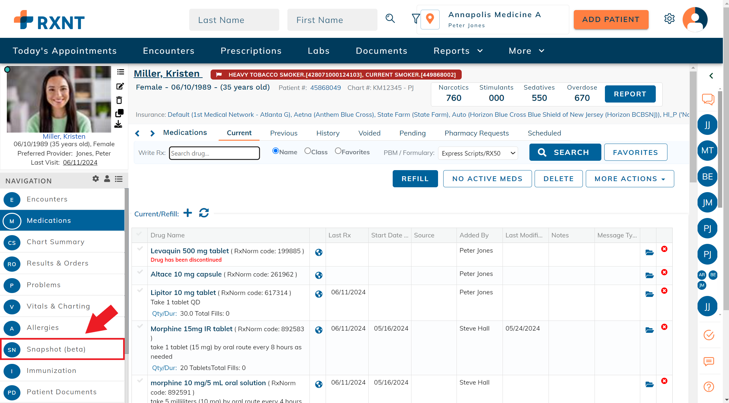Click the trash icon beside patient photo
The width and height of the screenshot is (729, 403).
click(119, 100)
